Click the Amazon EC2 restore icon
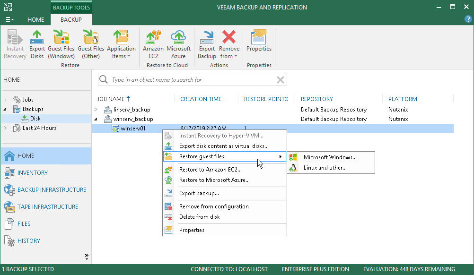 tap(153, 43)
